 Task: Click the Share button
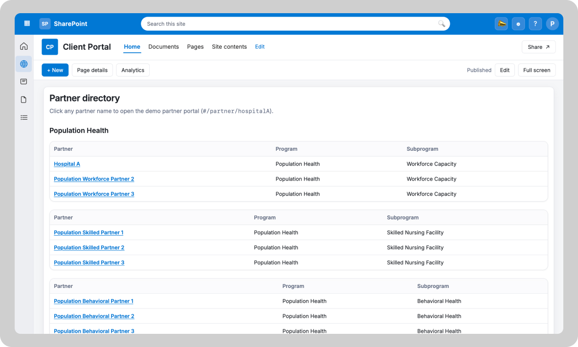[x=538, y=47]
